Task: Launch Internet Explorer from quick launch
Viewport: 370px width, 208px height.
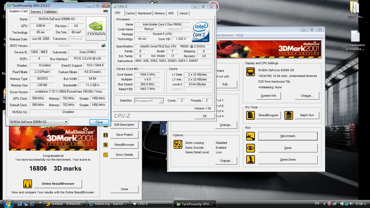Action: click(32, 204)
